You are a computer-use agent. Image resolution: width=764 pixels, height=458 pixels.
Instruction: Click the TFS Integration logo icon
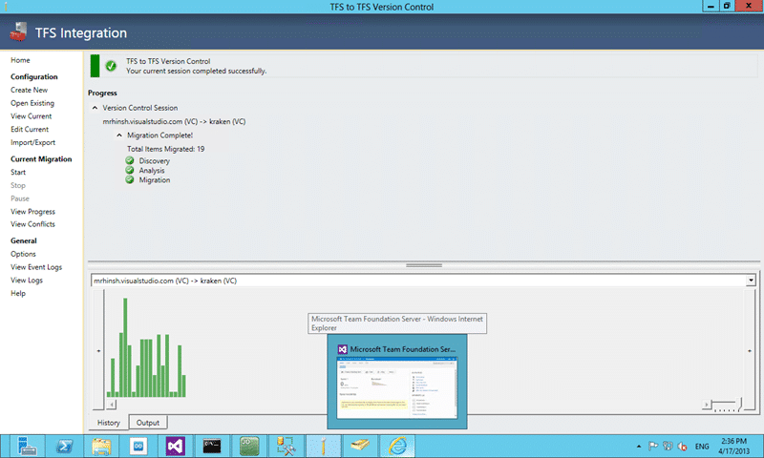(18, 32)
